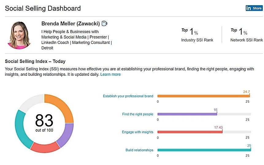Click the coffee mug icon beside name
Screen dimensions: 264x165
pos(104,24)
